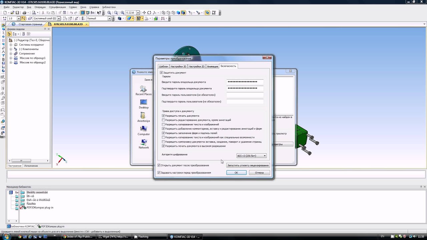Switch to the 'Настройки 3D' tab
The width and height of the screenshot is (427, 240).
coord(178,66)
